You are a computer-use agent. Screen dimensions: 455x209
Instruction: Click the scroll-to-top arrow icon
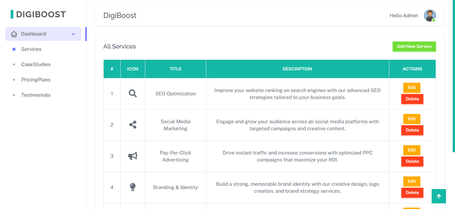click(439, 196)
